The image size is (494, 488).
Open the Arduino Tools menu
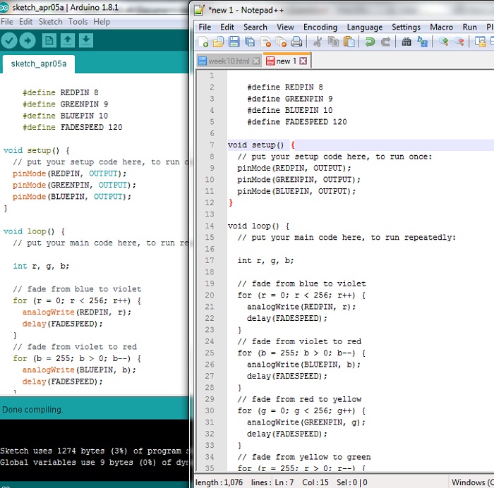pyautogui.click(x=78, y=22)
